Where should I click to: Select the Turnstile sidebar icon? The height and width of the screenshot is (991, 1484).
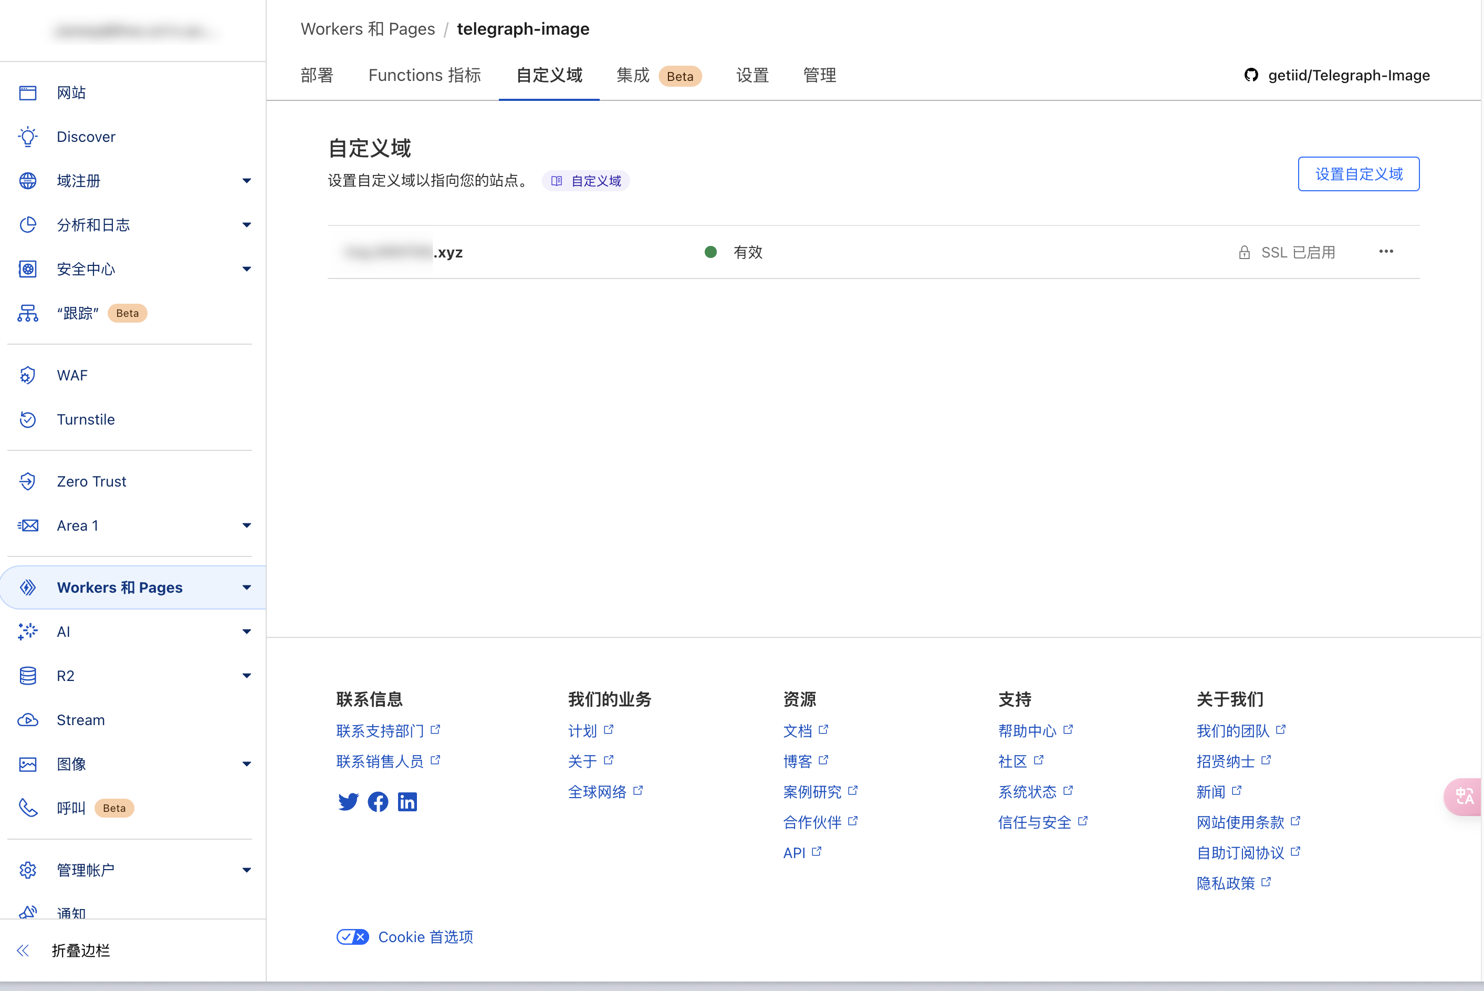coord(28,419)
